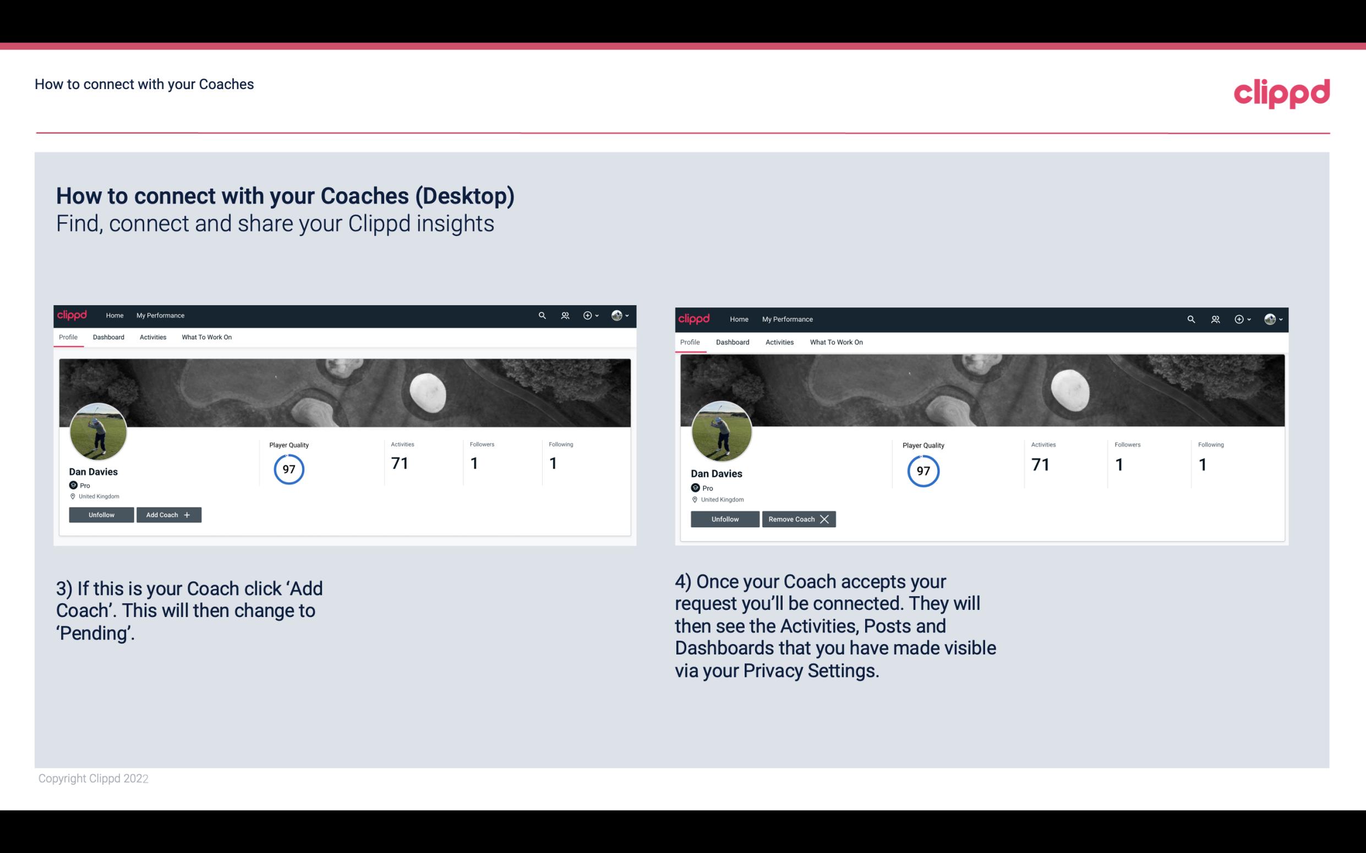Click 'What To Work On' tab right screenshot
The width and height of the screenshot is (1366, 853).
[835, 340]
